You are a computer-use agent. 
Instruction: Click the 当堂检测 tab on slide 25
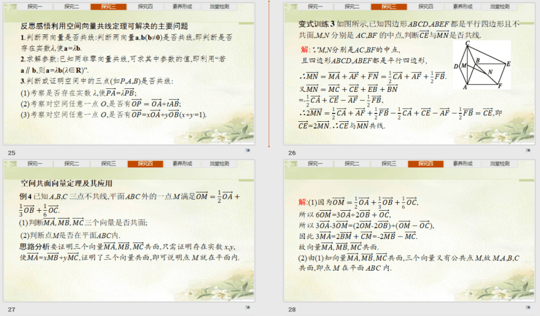[x=219, y=6]
